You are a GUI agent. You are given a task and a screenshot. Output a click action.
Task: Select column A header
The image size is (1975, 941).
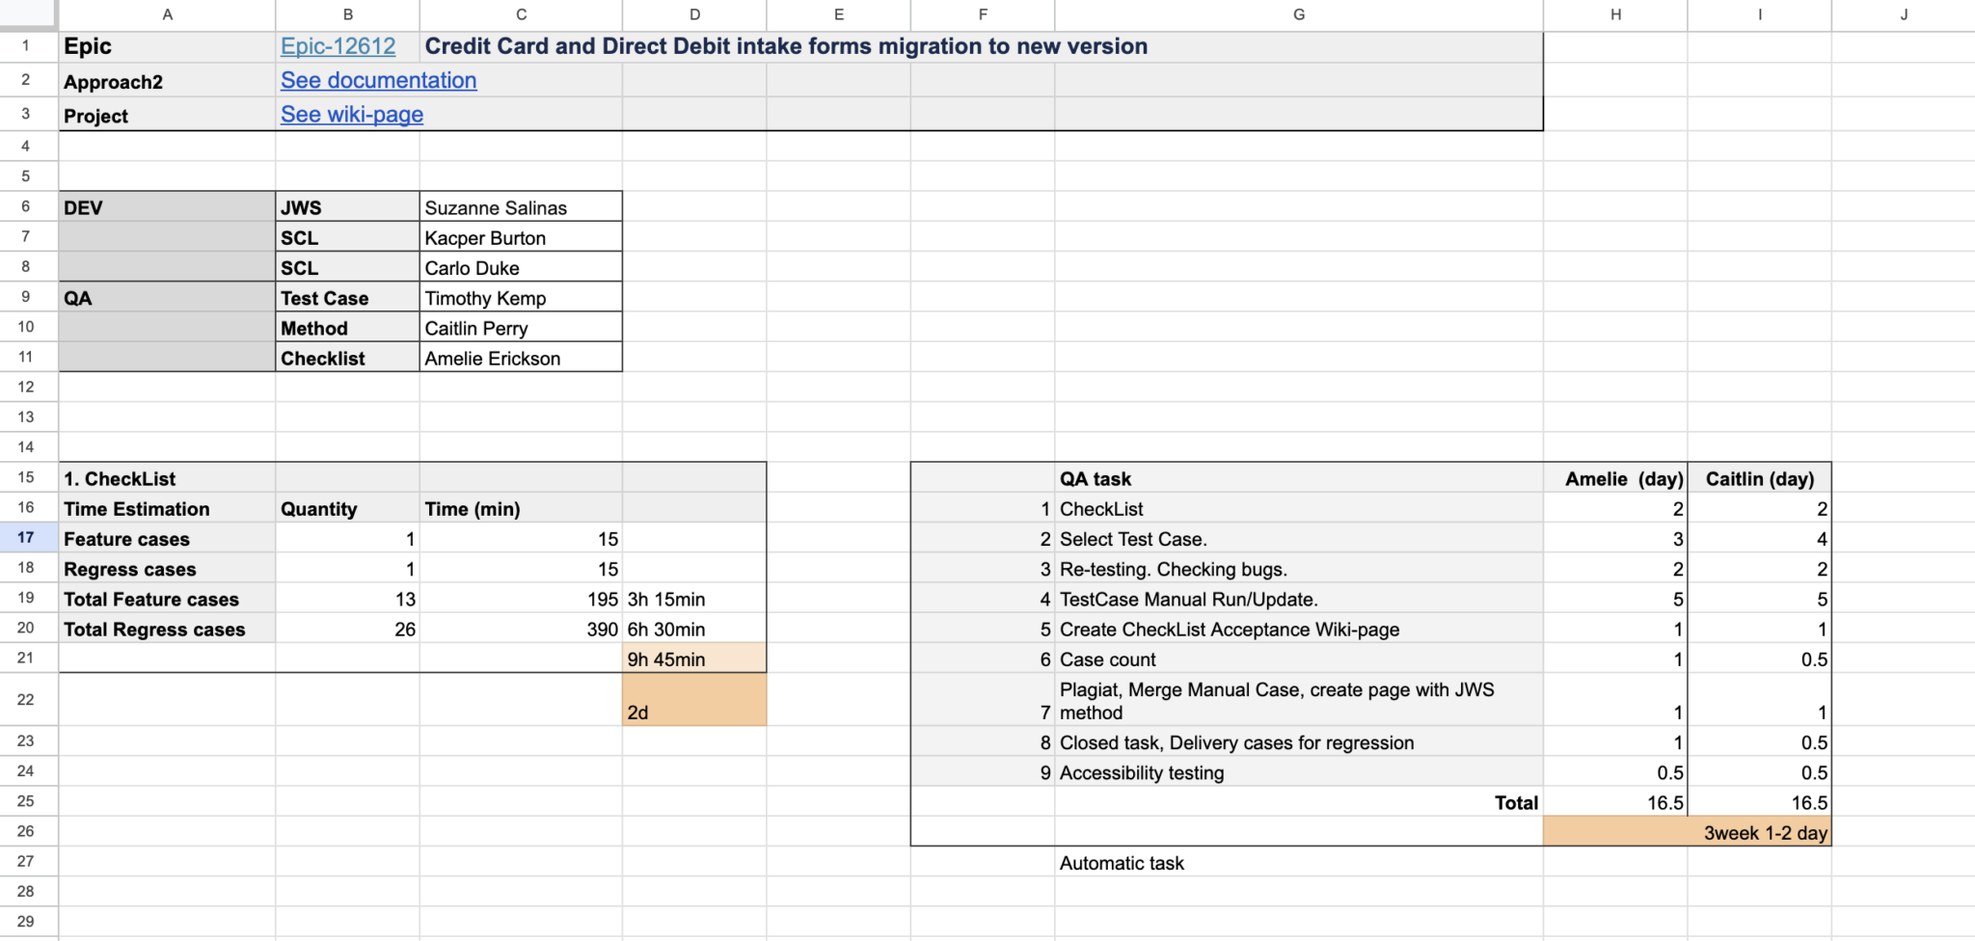click(x=167, y=14)
